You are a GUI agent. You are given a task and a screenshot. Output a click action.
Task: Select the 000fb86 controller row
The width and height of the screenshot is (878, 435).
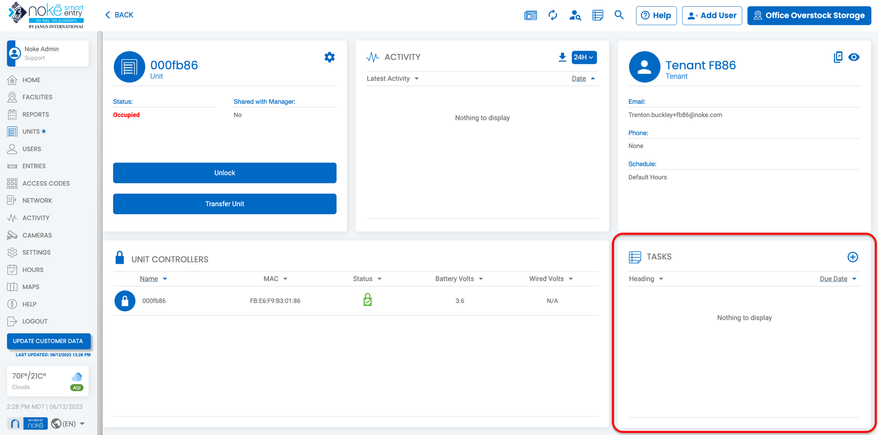coord(154,301)
